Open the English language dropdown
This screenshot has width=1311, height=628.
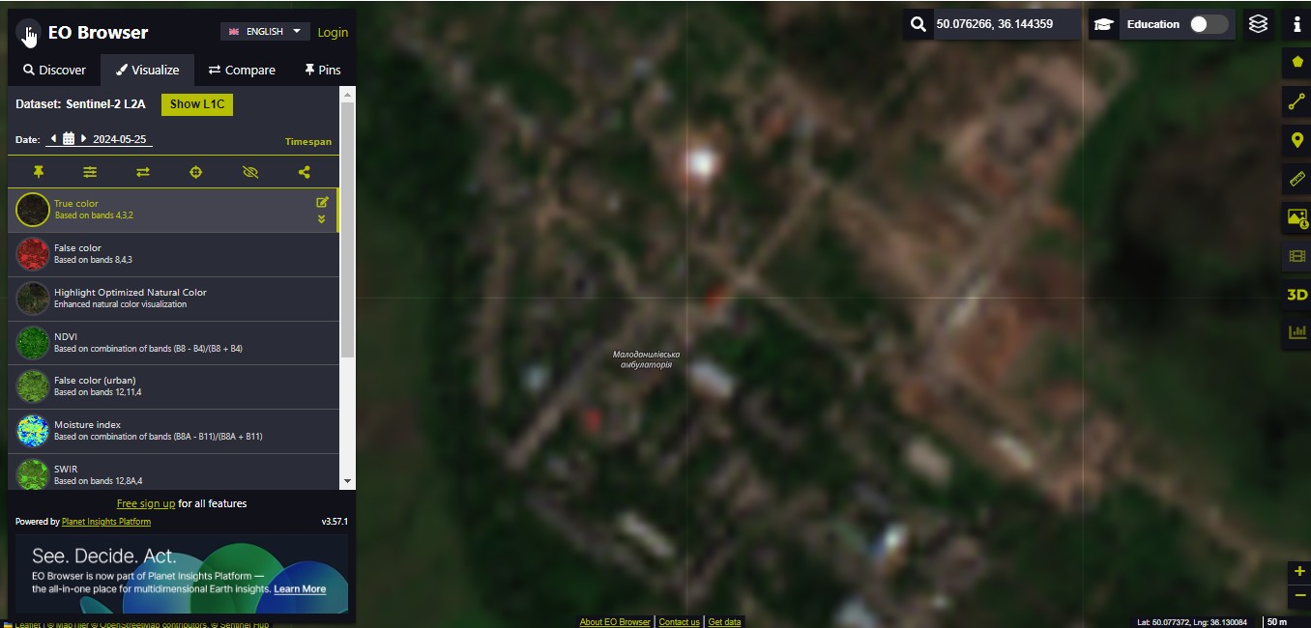pyautogui.click(x=266, y=32)
